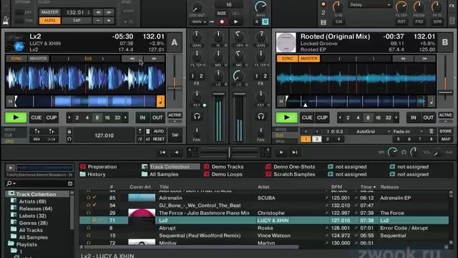Toggle SYNC on Deck A

[16, 59]
